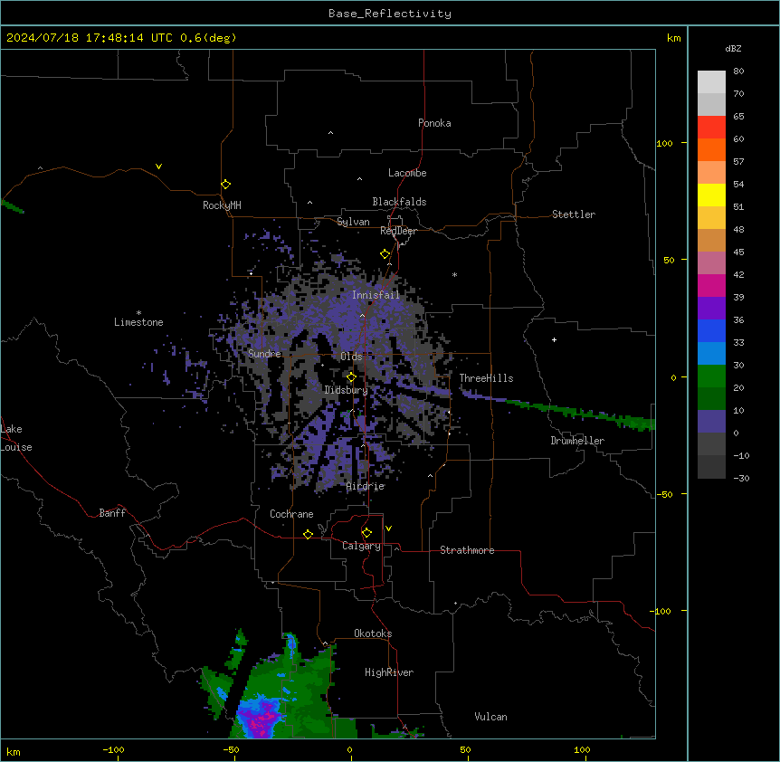
Task: Click the RedDeer city label
Action: (398, 231)
